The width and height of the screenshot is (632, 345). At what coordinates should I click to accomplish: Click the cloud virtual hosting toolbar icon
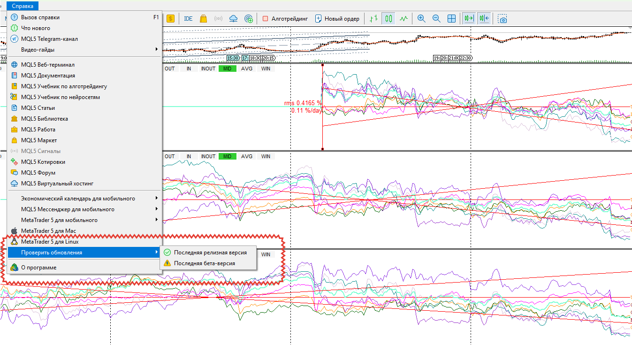[x=233, y=19]
